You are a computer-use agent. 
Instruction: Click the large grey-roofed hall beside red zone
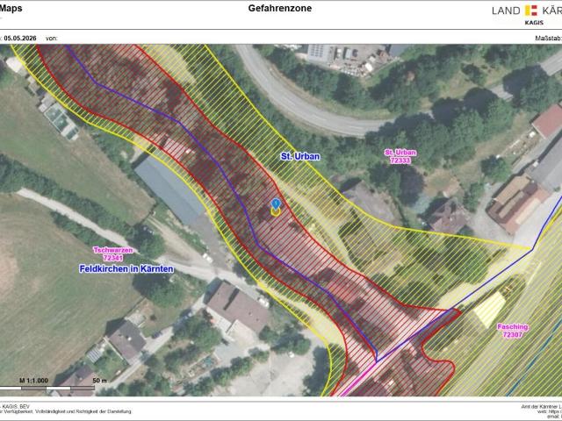pyautogui.click(x=171, y=191)
